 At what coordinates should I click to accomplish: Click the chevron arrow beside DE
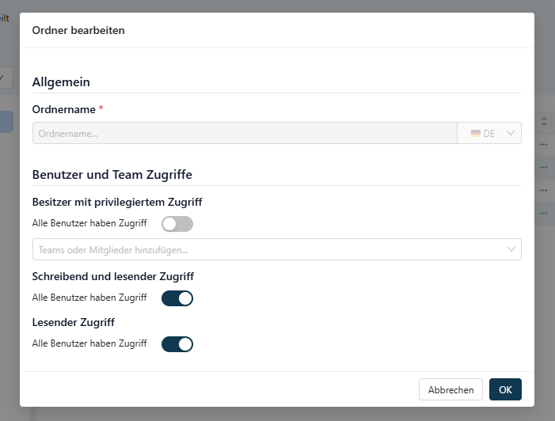[510, 133]
